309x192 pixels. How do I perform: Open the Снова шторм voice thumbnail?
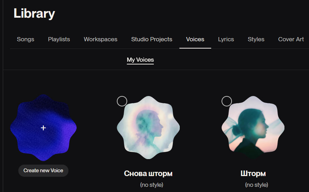pyautogui.click(x=148, y=128)
